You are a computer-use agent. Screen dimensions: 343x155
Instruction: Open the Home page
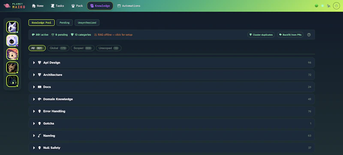[x=38, y=6]
